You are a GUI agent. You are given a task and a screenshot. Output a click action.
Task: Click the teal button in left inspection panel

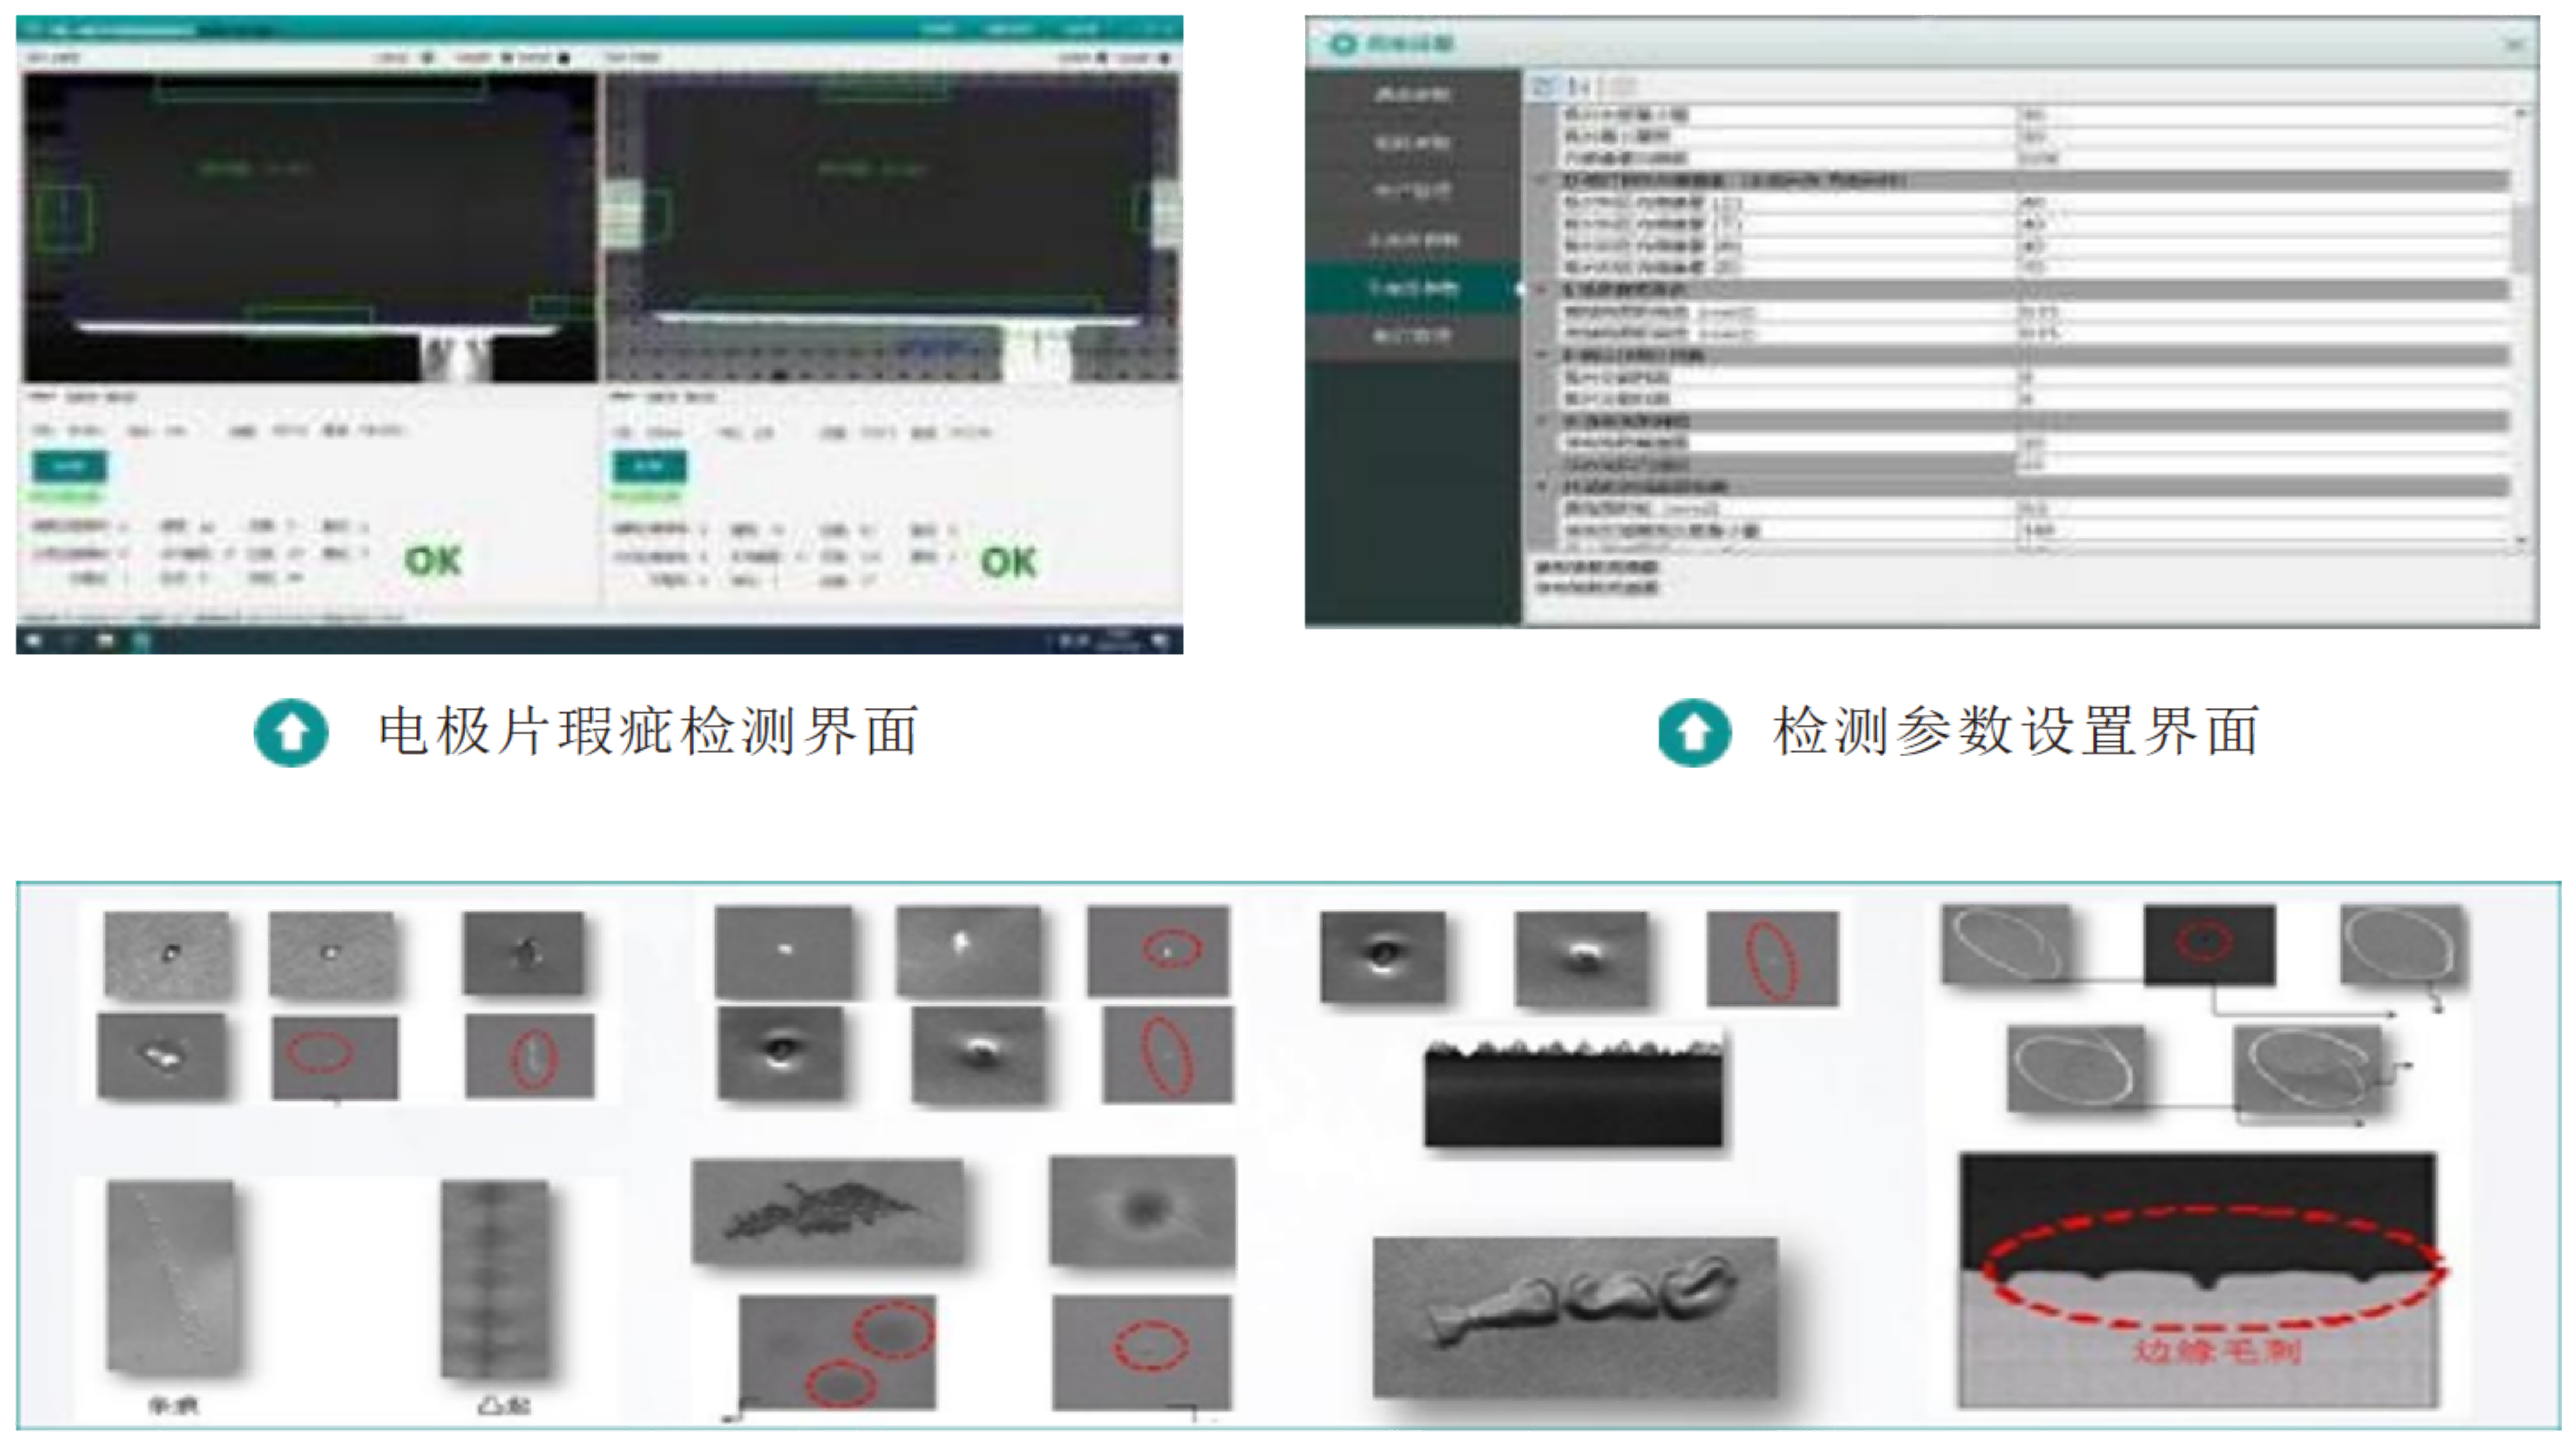coord(70,466)
